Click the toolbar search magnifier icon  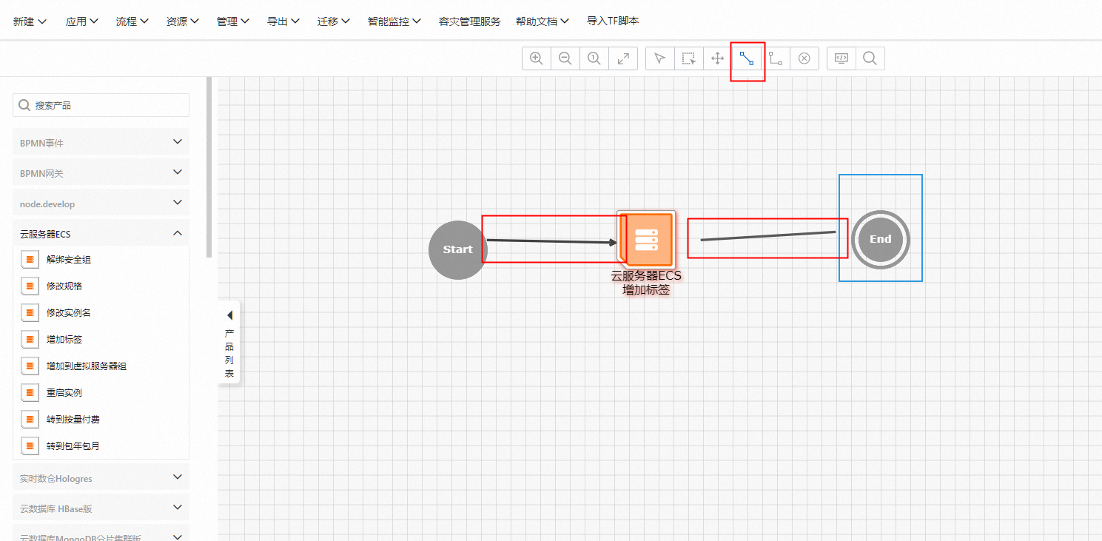(x=870, y=58)
